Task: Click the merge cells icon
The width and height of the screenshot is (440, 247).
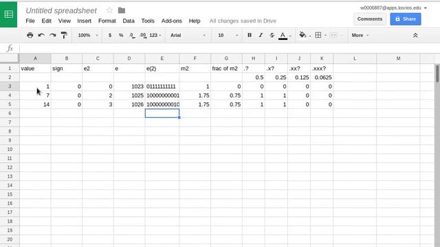Action: (333, 35)
